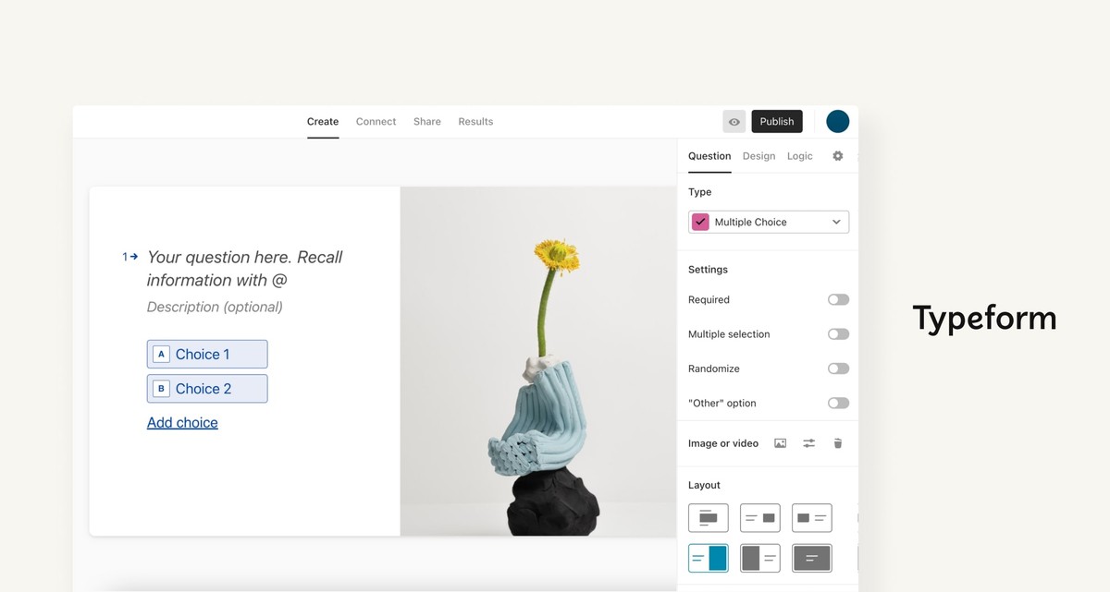Click the add image icon

[x=781, y=443]
